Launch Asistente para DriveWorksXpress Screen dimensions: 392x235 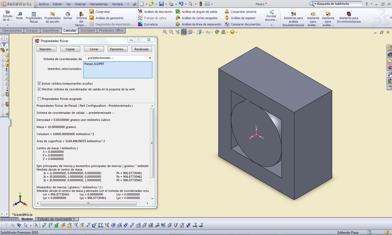[x=349, y=17]
